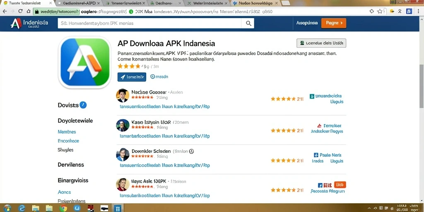Click the Facebook icon next to Paale Neris
This screenshot has width=424, height=212.
[x=316, y=155]
